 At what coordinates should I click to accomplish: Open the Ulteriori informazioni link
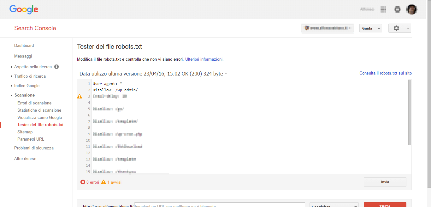(204, 59)
